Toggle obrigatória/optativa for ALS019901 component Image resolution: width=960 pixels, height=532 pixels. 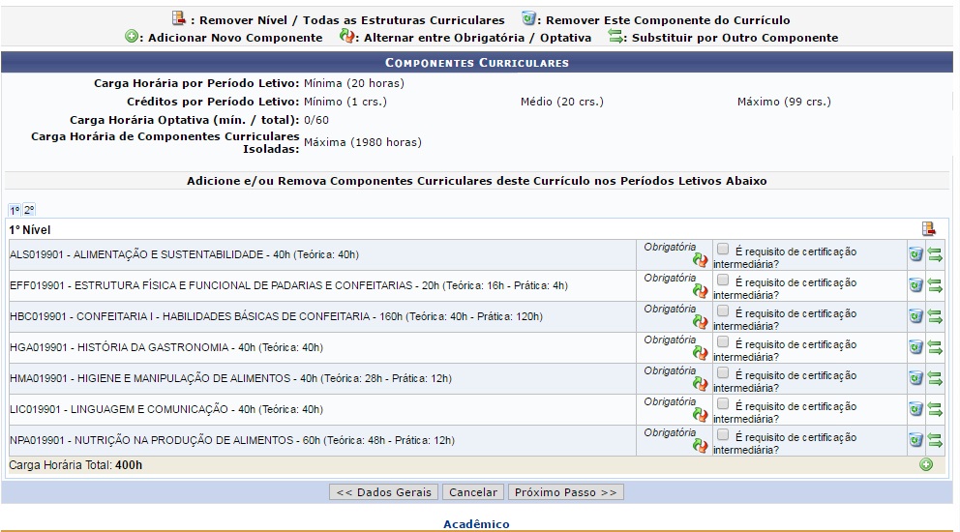click(701, 259)
